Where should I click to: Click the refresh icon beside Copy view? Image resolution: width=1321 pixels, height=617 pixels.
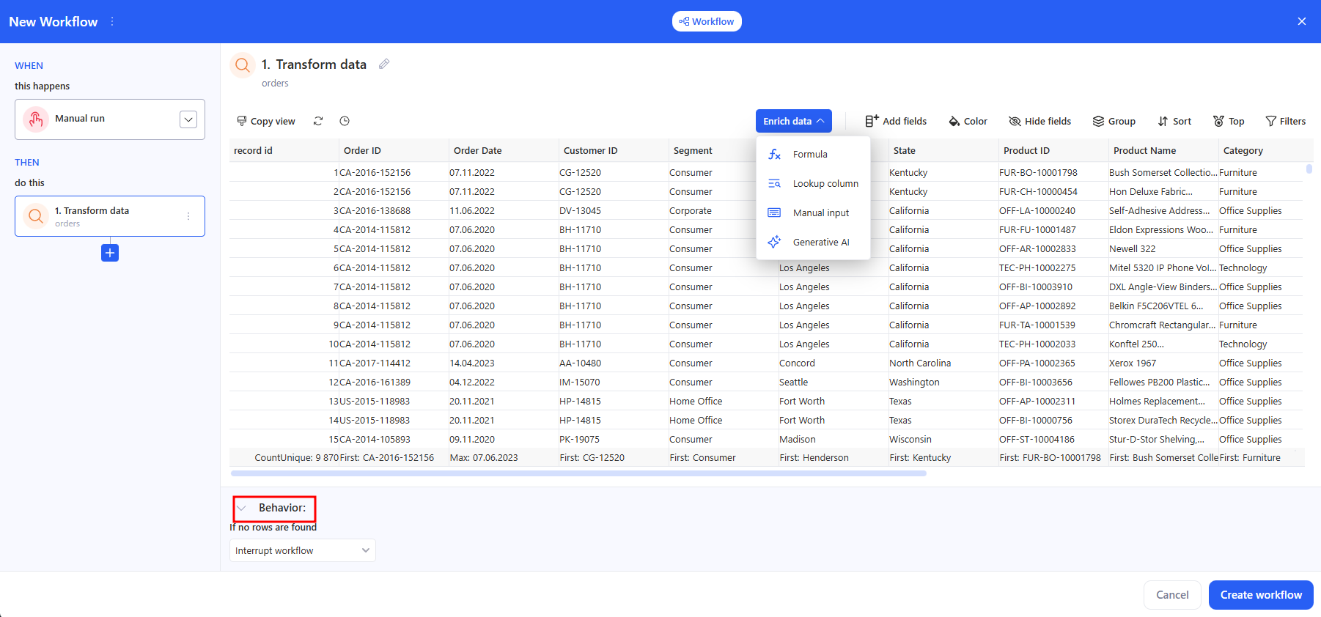pyautogui.click(x=318, y=121)
